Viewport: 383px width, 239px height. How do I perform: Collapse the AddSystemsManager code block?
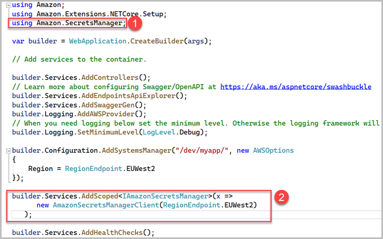click(x=6, y=151)
